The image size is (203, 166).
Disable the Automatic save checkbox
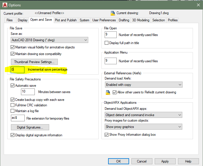(x=13, y=86)
